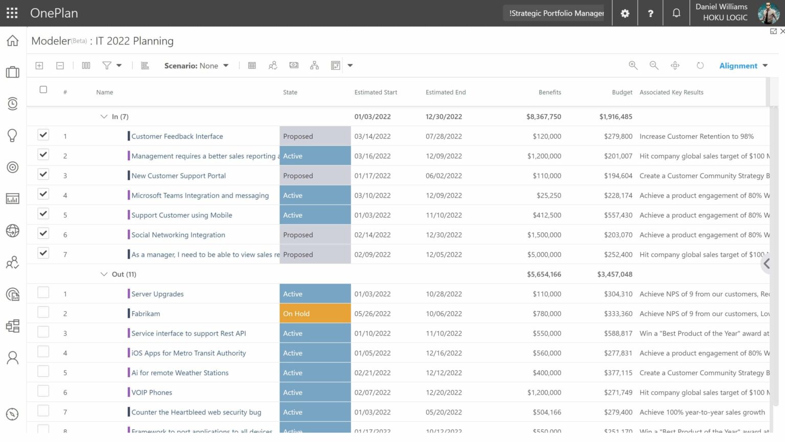Open the Server Upgrades project link
Image resolution: width=785 pixels, height=442 pixels.
coord(157,294)
